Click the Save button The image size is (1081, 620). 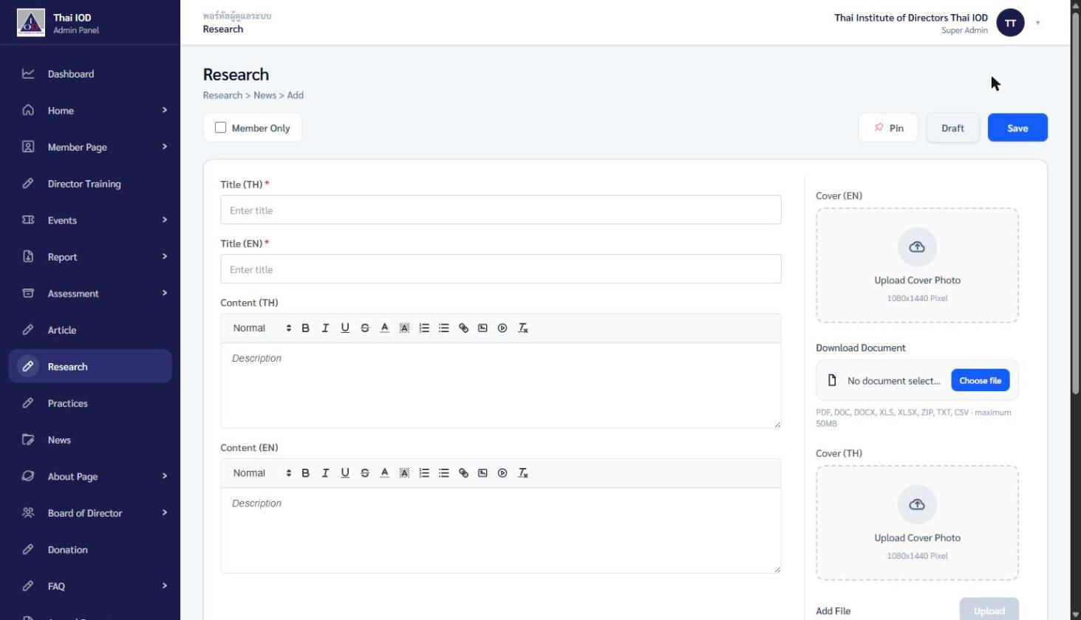pyautogui.click(x=1017, y=128)
